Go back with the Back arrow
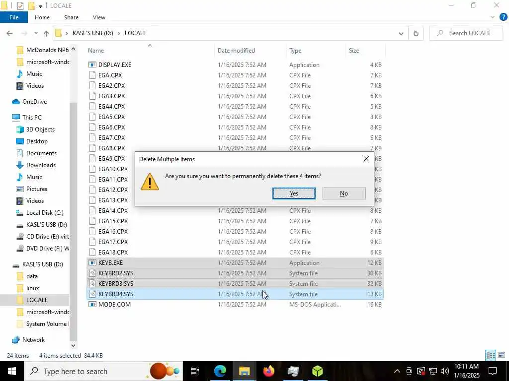Image resolution: width=509 pixels, height=381 pixels. click(x=9, y=33)
